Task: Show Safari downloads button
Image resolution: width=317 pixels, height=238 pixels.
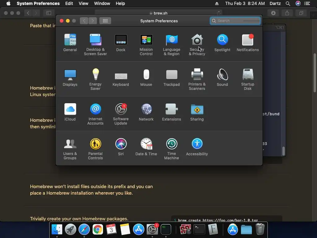Action: coord(273,13)
